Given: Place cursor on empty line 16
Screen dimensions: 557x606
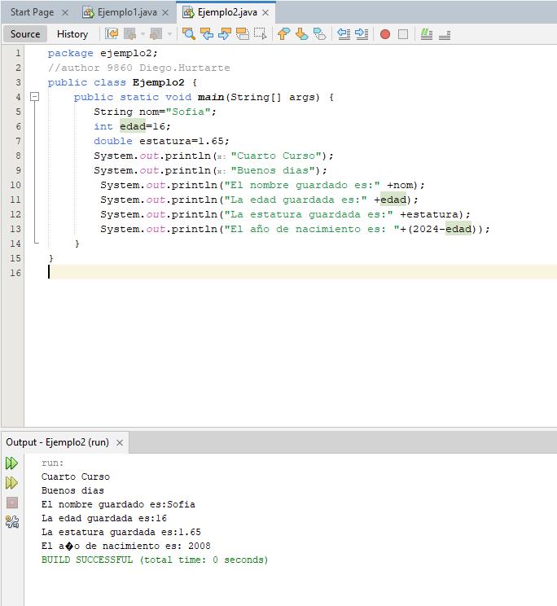Looking at the screenshot, I should [290, 273].
